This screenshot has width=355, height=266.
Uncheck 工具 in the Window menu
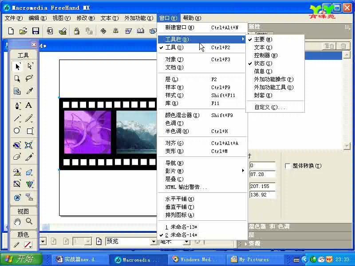coord(201,47)
